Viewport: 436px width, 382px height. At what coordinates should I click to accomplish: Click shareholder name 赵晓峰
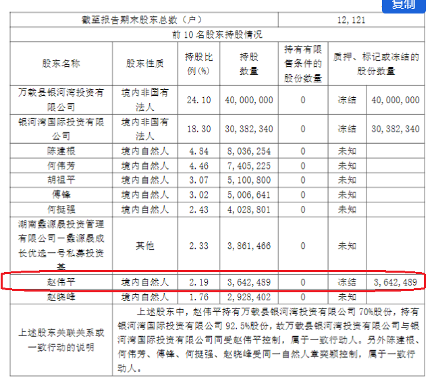point(61,296)
